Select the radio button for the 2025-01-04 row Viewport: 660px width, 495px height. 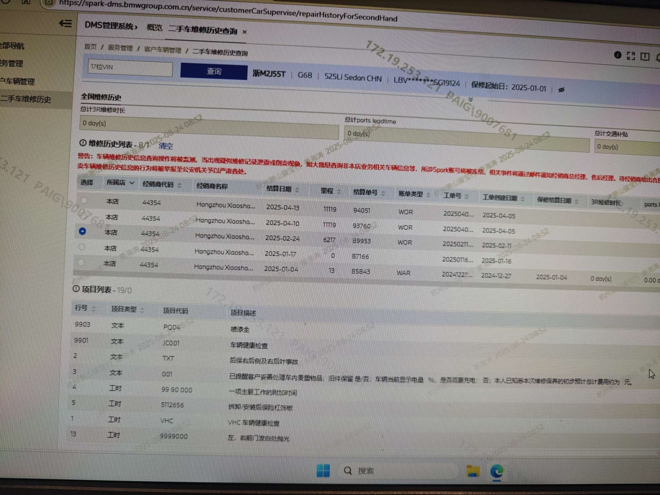(81, 262)
